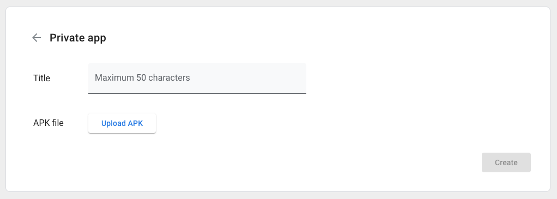The image size is (557, 199).
Task: Submit the private app with Create
Action: 506,162
